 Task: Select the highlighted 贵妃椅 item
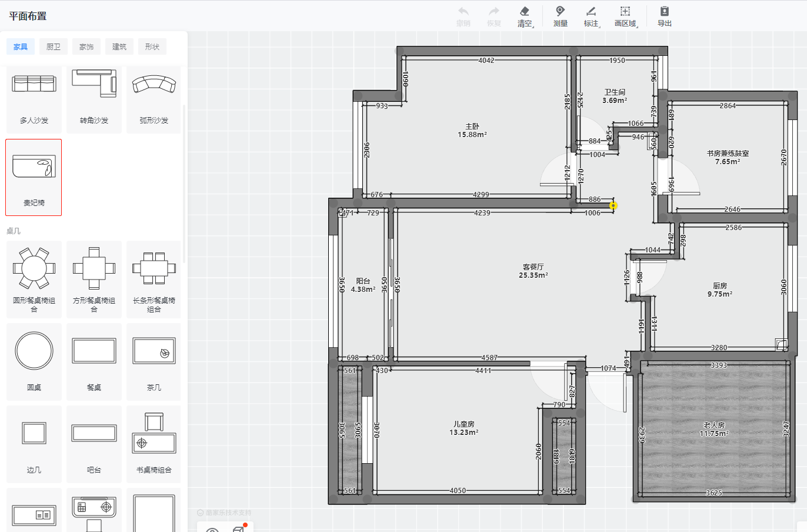click(34, 178)
